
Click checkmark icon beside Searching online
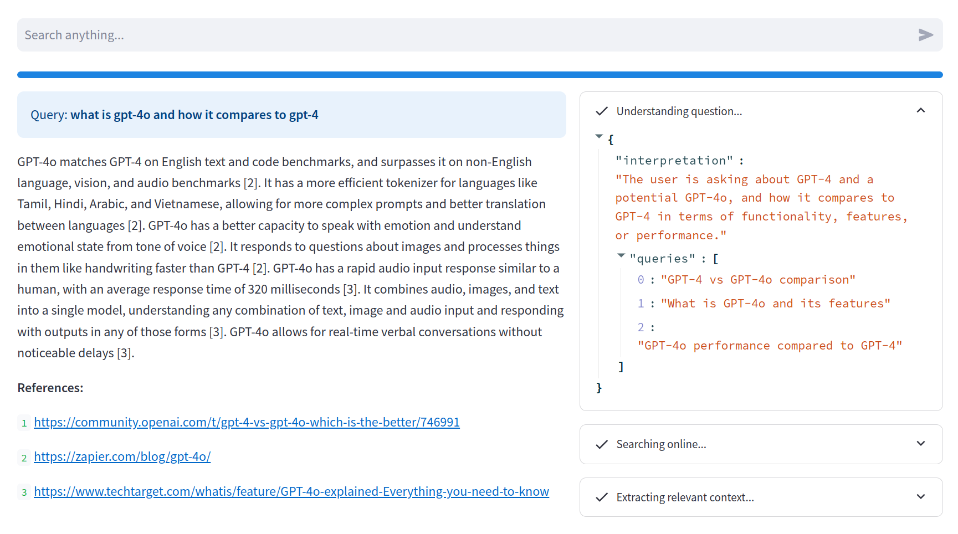click(x=602, y=444)
